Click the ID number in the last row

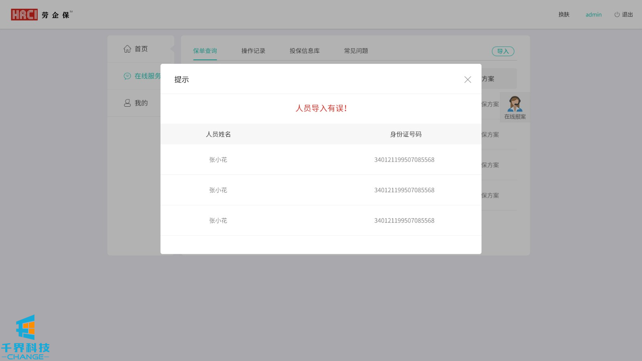click(x=404, y=221)
